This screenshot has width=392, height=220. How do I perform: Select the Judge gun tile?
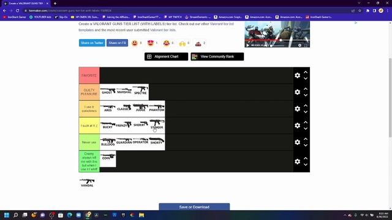pos(140,109)
